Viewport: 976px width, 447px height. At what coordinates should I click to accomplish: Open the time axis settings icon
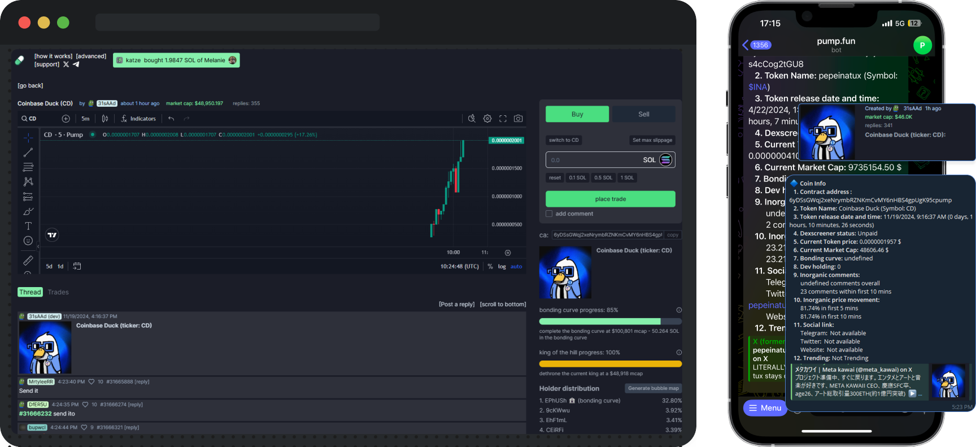pos(508,253)
